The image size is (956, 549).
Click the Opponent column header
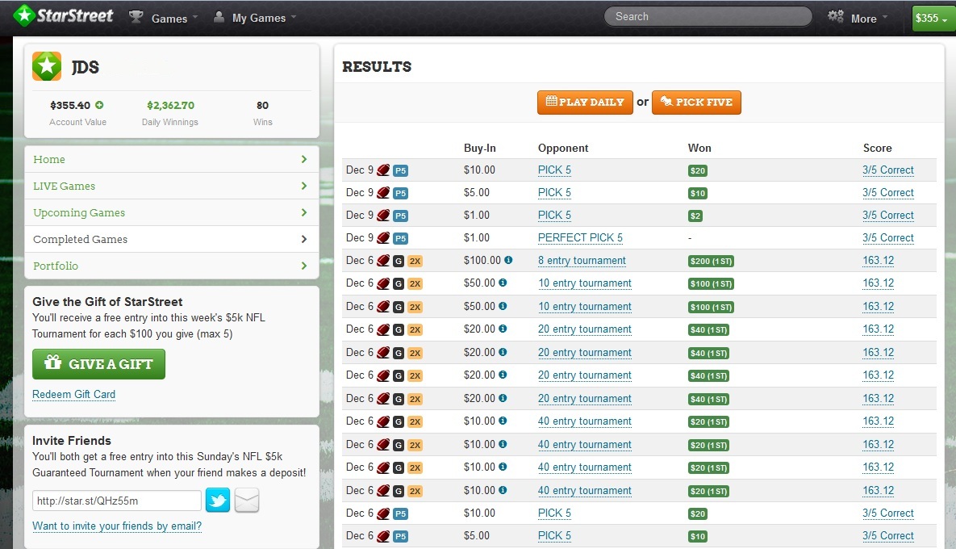point(563,148)
